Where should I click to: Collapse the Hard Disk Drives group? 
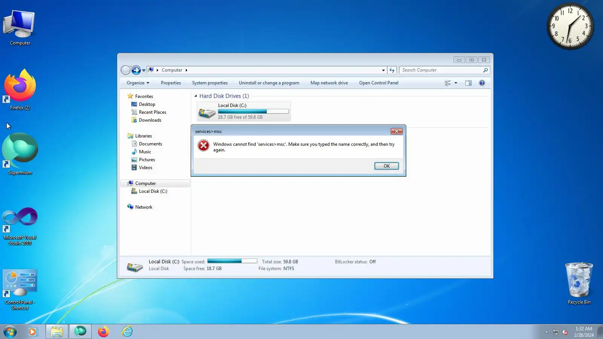click(x=196, y=96)
